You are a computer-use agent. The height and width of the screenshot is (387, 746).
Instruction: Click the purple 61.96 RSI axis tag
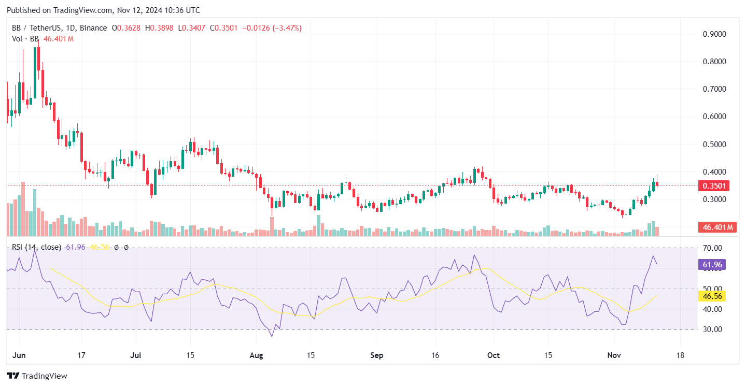[x=712, y=265]
